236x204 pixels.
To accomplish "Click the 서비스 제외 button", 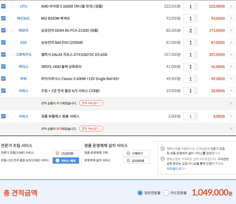I will click(x=66, y=161).
